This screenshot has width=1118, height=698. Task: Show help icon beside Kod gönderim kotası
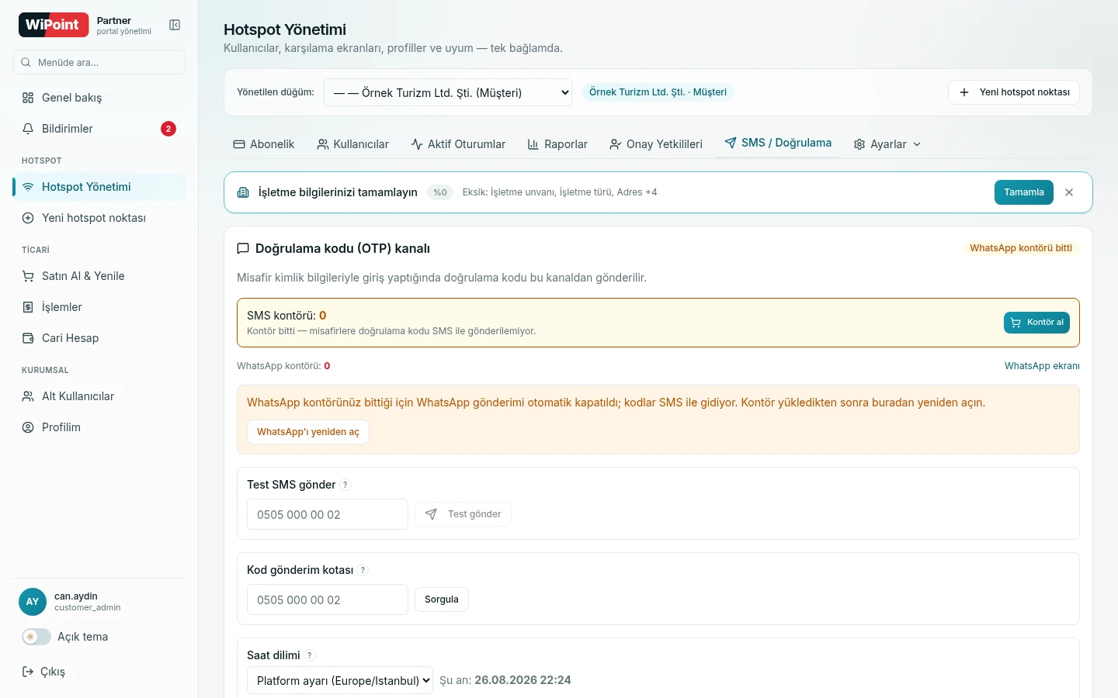coord(363,570)
